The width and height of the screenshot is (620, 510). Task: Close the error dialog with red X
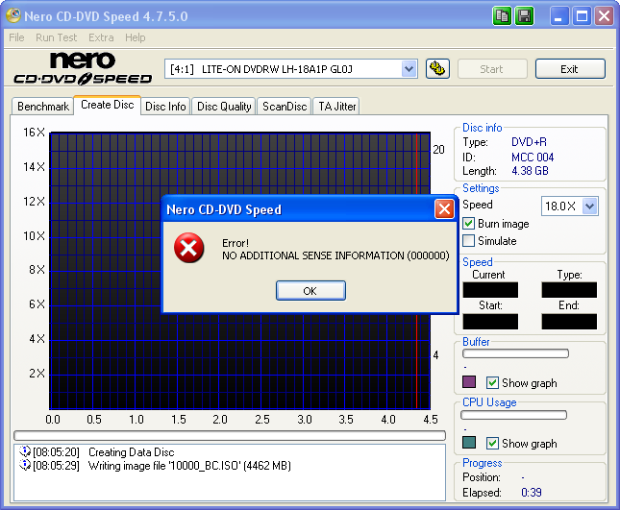click(x=444, y=209)
